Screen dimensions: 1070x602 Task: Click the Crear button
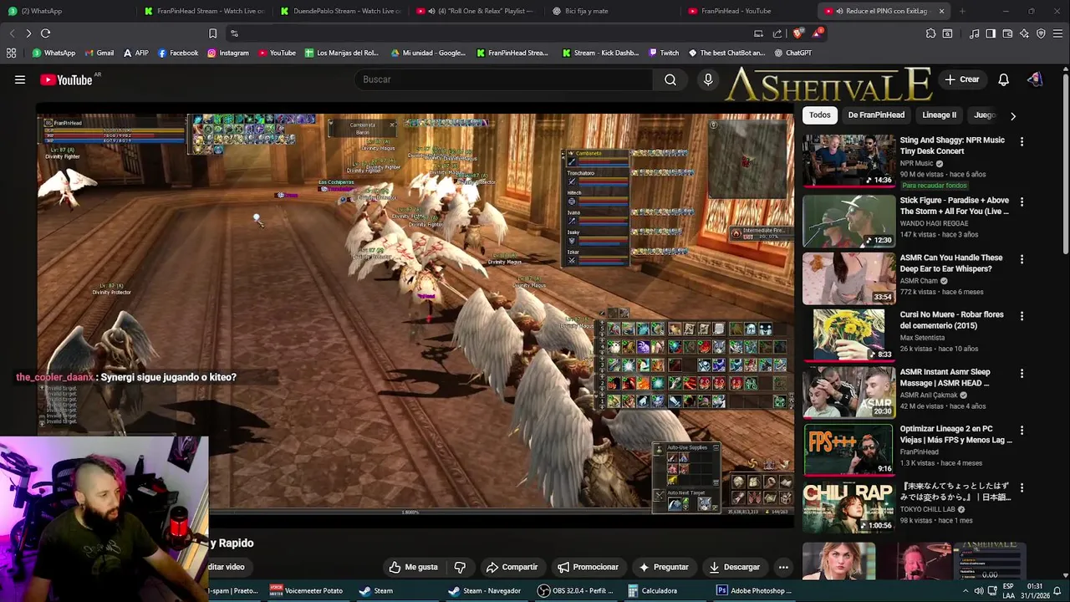pyautogui.click(x=961, y=79)
